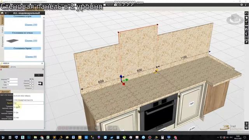Toggle Цоколь left checkbox
The height and width of the screenshot is (140, 249).
point(30,81)
